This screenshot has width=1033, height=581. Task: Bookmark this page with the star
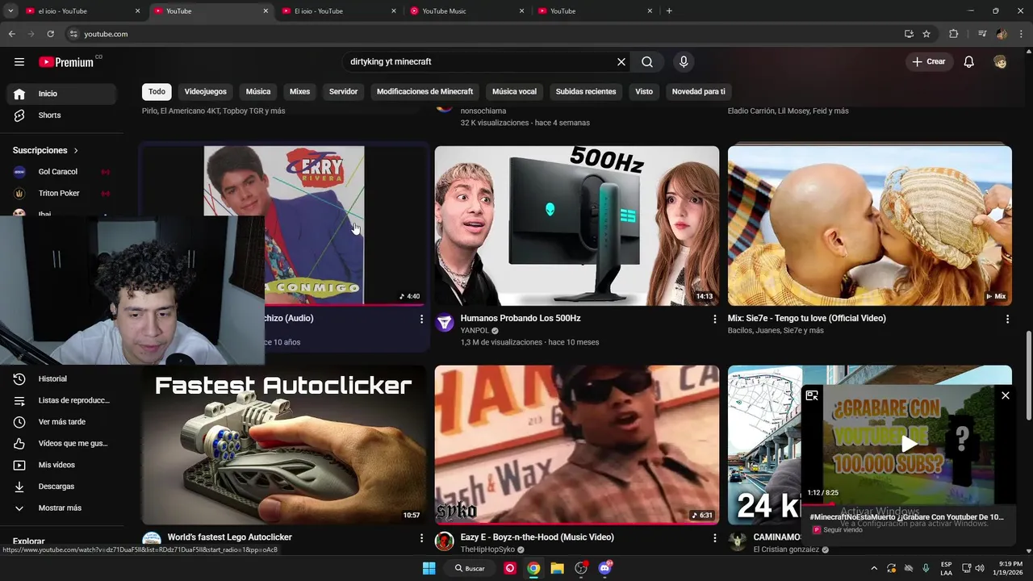point(926,34)
